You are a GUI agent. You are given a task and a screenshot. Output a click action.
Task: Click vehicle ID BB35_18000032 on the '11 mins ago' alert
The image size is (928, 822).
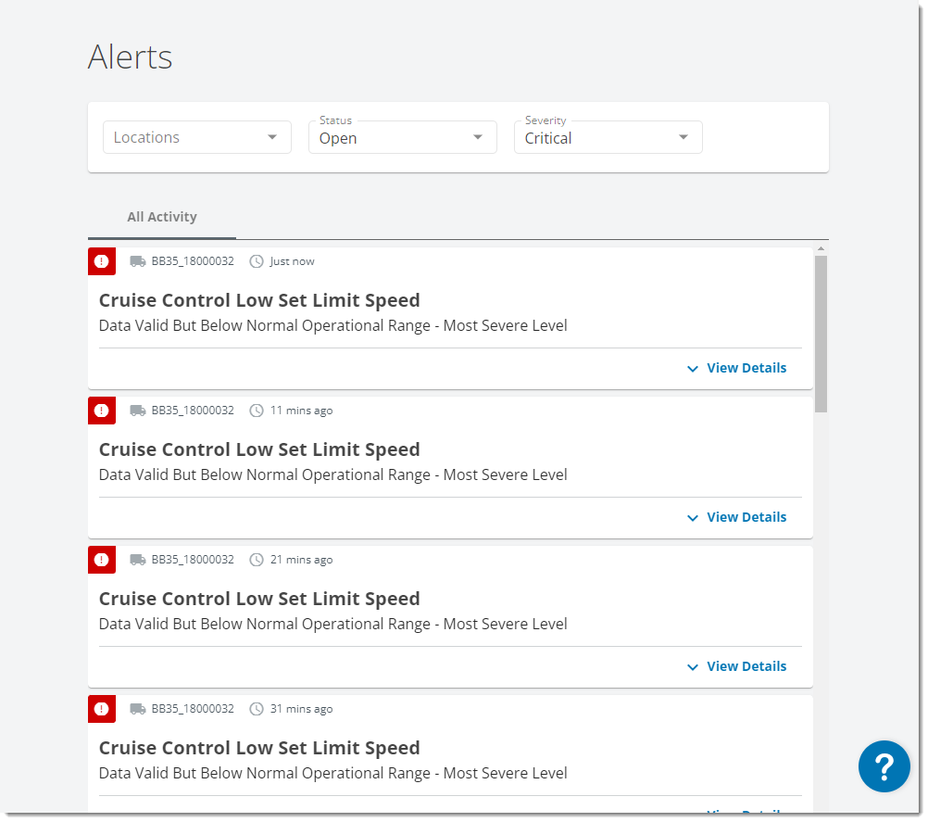193,411
